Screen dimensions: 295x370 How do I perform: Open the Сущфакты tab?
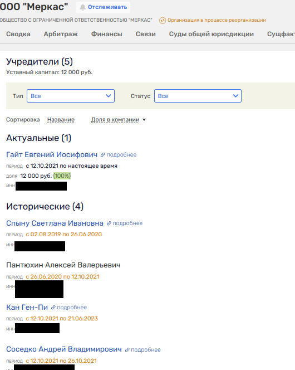pyautogui.click(x=281, y=34)
